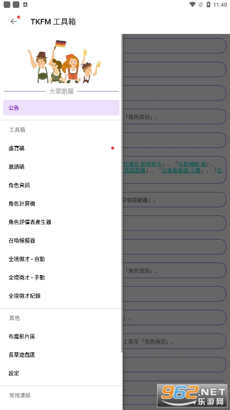Open 角色計算機 tool

click(x=62, y=203)
